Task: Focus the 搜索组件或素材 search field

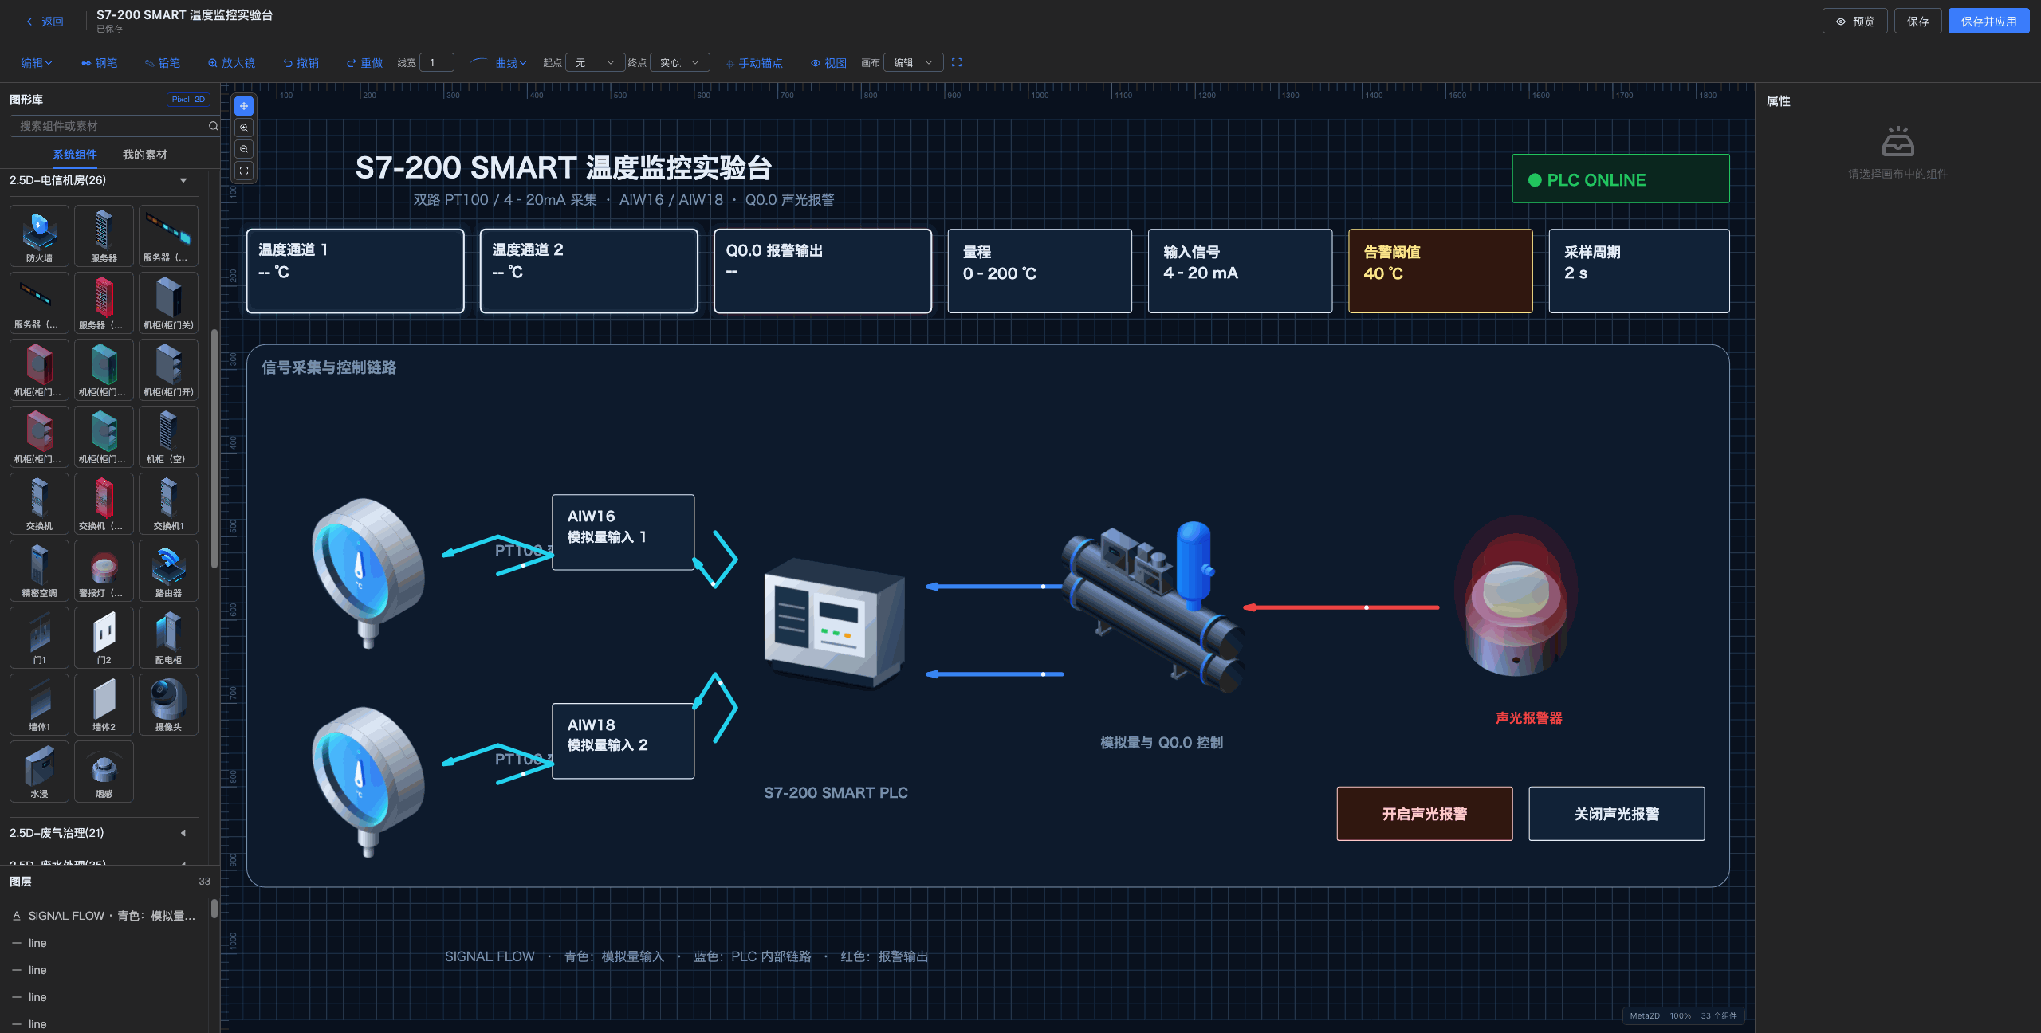Action: (110, 126)
